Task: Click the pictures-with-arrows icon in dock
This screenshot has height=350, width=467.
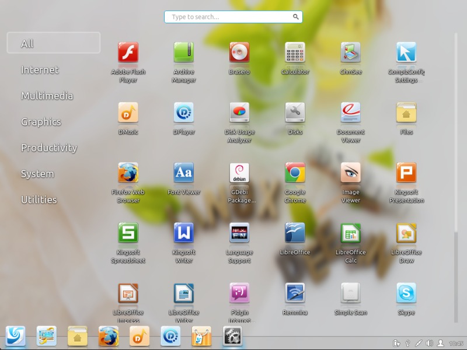Action: 47,337
